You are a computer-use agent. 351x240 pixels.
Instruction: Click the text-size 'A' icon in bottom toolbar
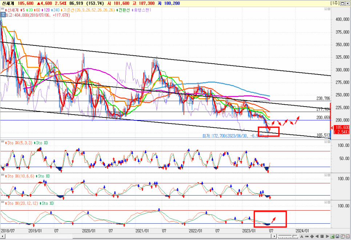pyautogui.click(x=302, y=236)
